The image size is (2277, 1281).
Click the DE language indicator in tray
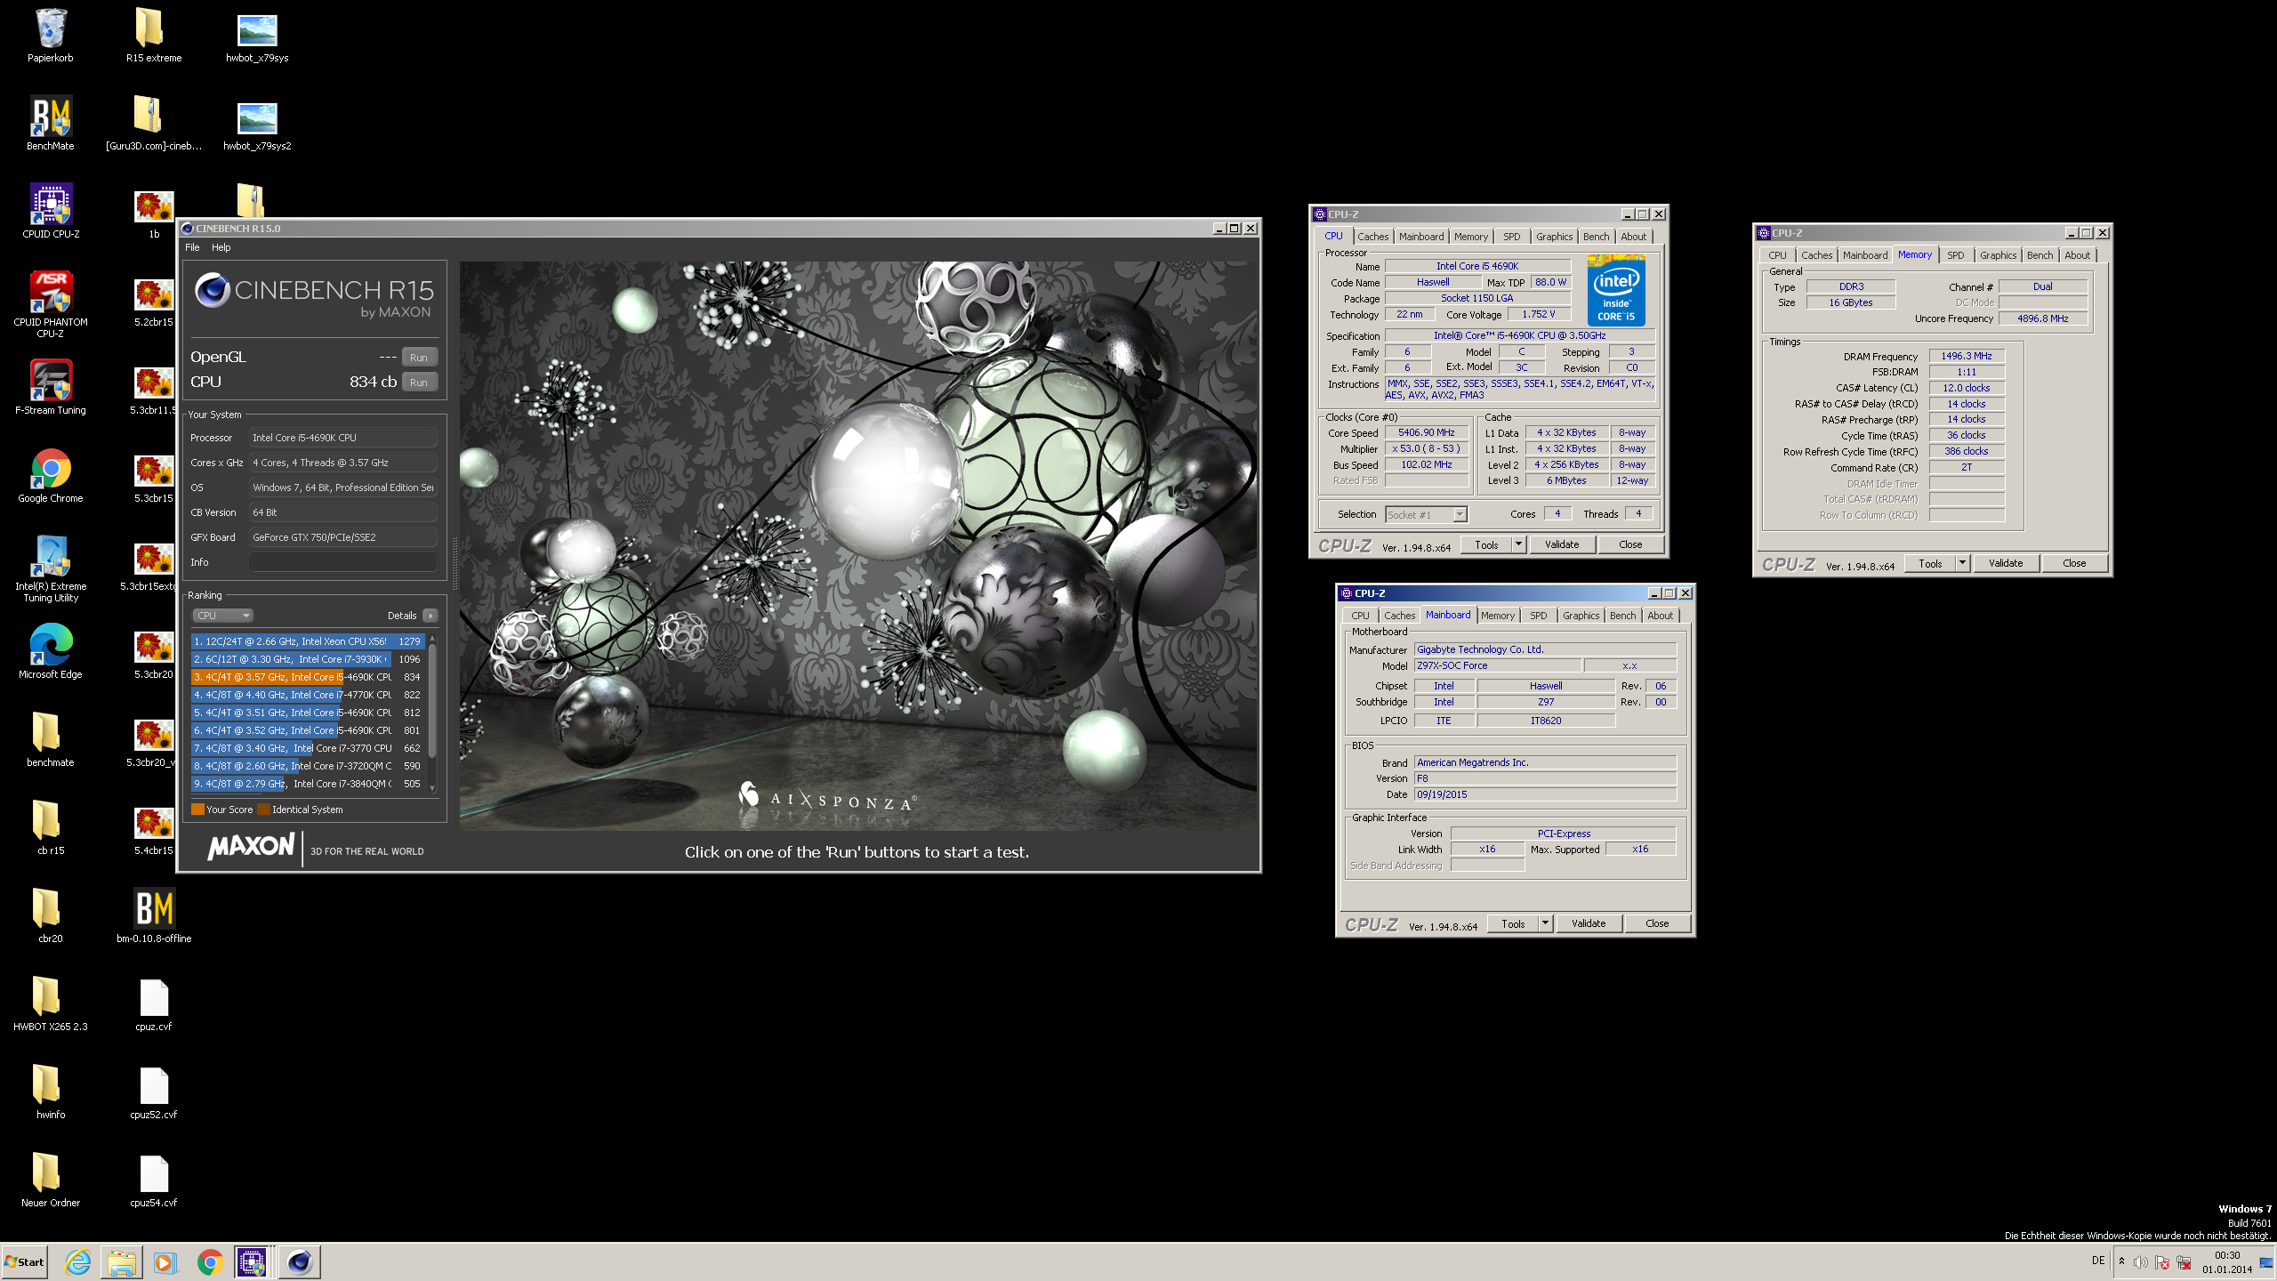[x=2098, y=1260]
